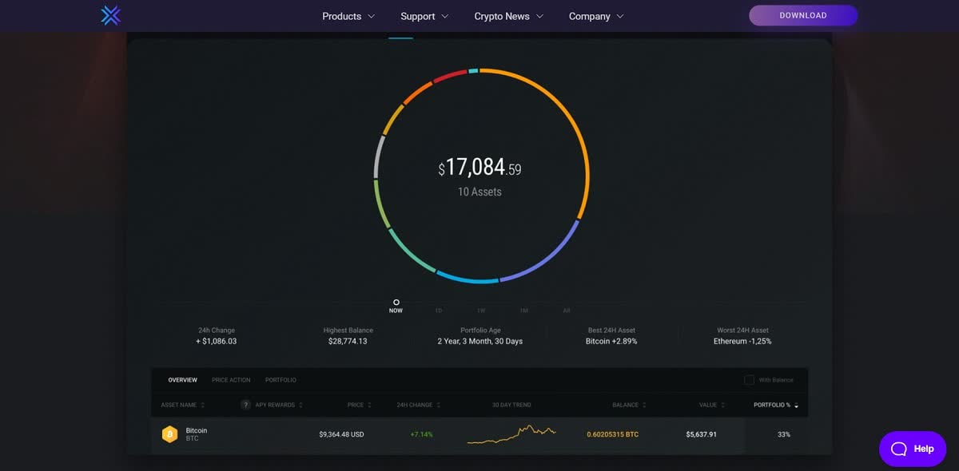959x471 pixels.
Task: Expand the Products dropdown menu
Action: tap(348, 16)
